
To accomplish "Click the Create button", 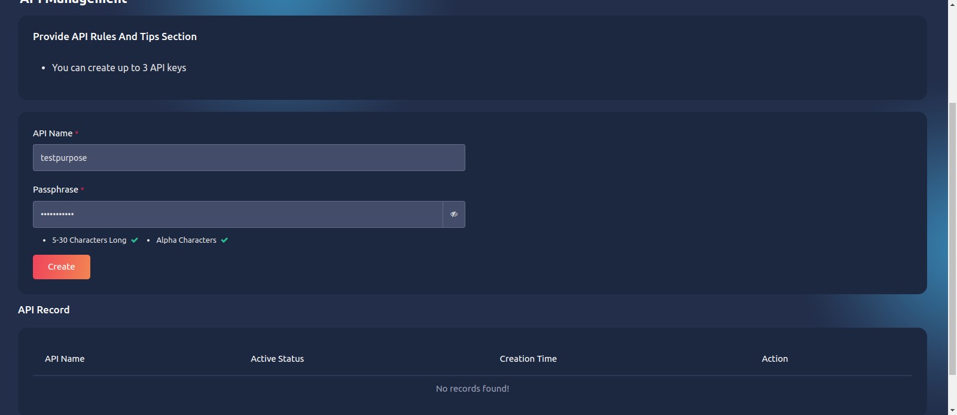I will (x=62, y=267).
